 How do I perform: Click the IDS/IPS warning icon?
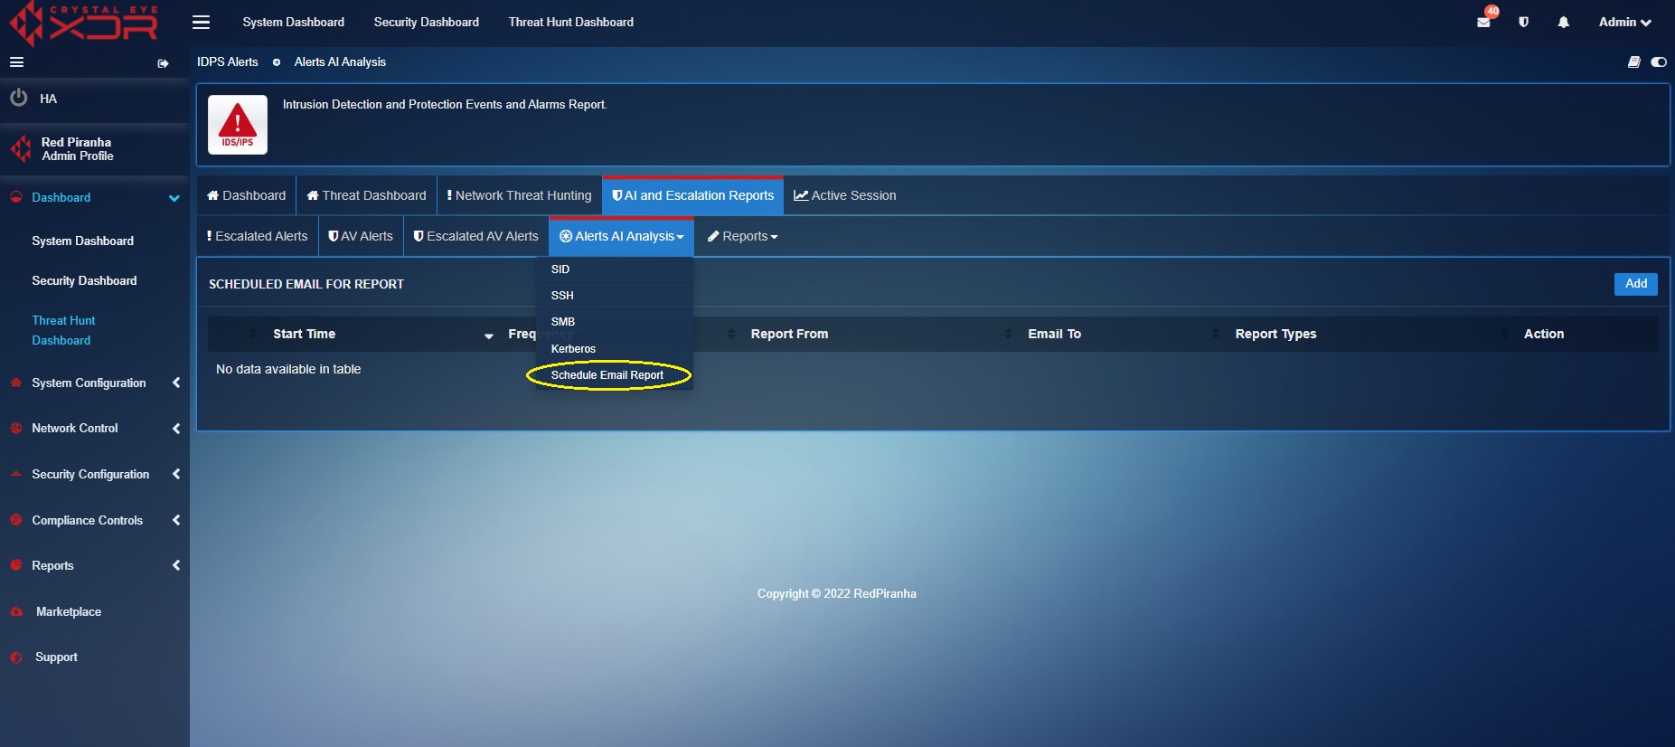click(x=238, y=124)
